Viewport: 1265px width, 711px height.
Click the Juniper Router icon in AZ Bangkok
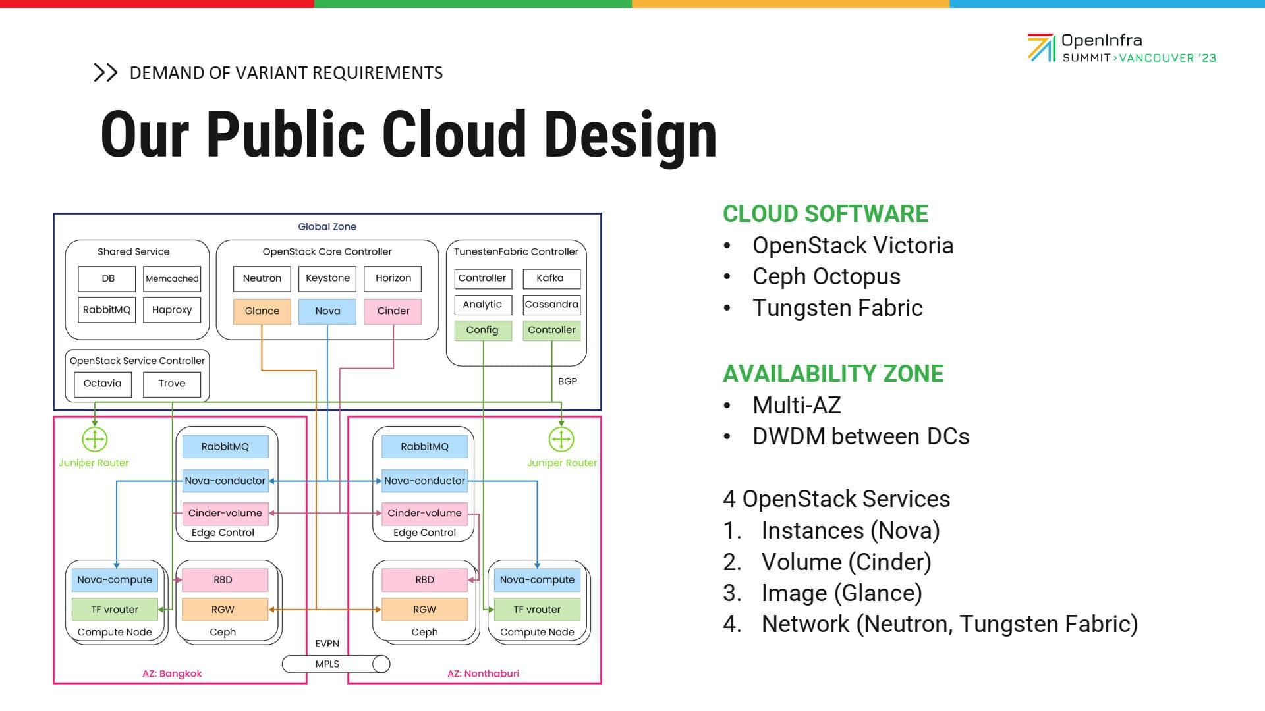(x=95, y=439)
